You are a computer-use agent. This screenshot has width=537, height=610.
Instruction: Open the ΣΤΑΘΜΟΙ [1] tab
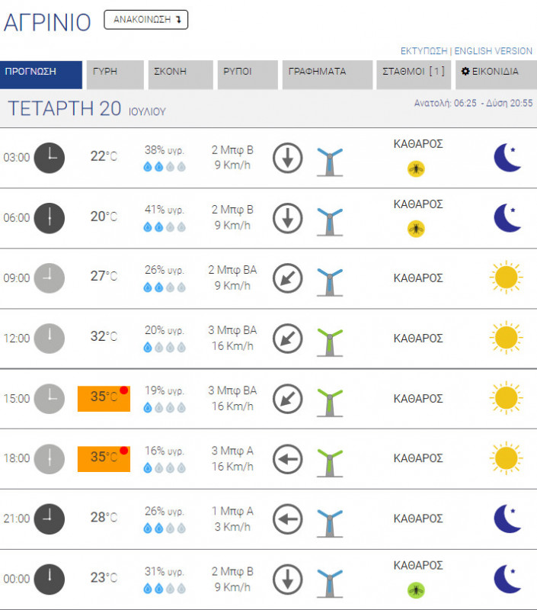(414, 72)
